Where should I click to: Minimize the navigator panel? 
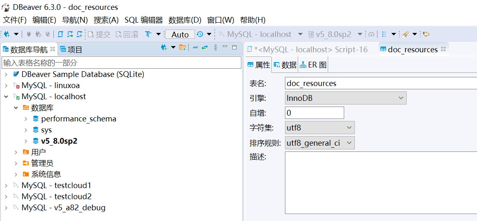click(225, 47)
